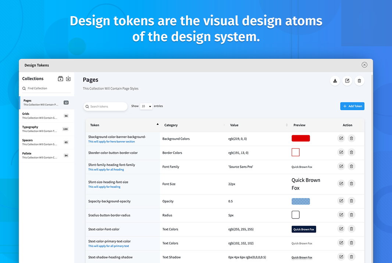Viewport: 392px width, 263px height.
Task: Delete the $text-shadow-heading-shadow token
Action: 351,257
